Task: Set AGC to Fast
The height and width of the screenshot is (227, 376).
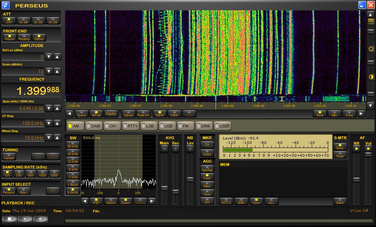Action: 207,177
